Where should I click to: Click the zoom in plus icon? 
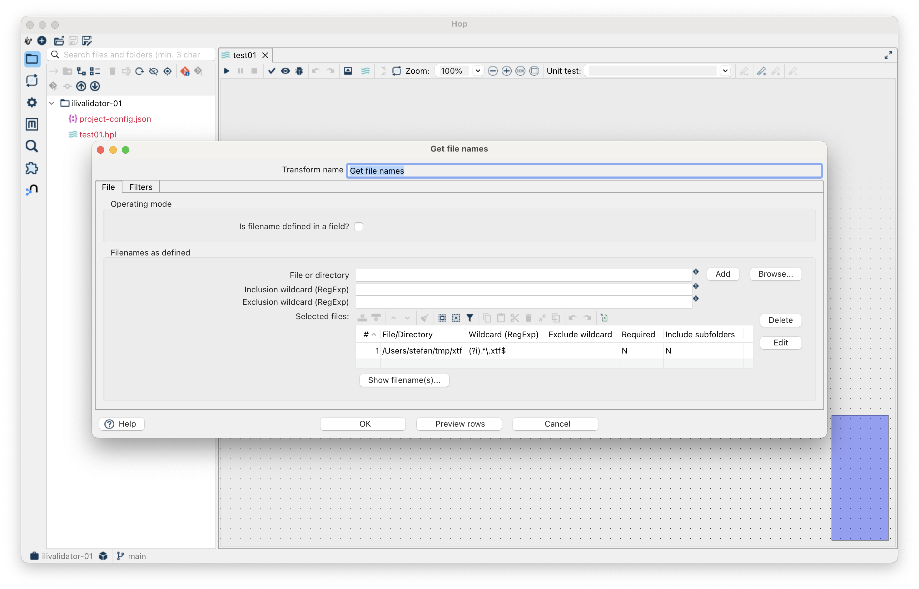click(506, 71)
